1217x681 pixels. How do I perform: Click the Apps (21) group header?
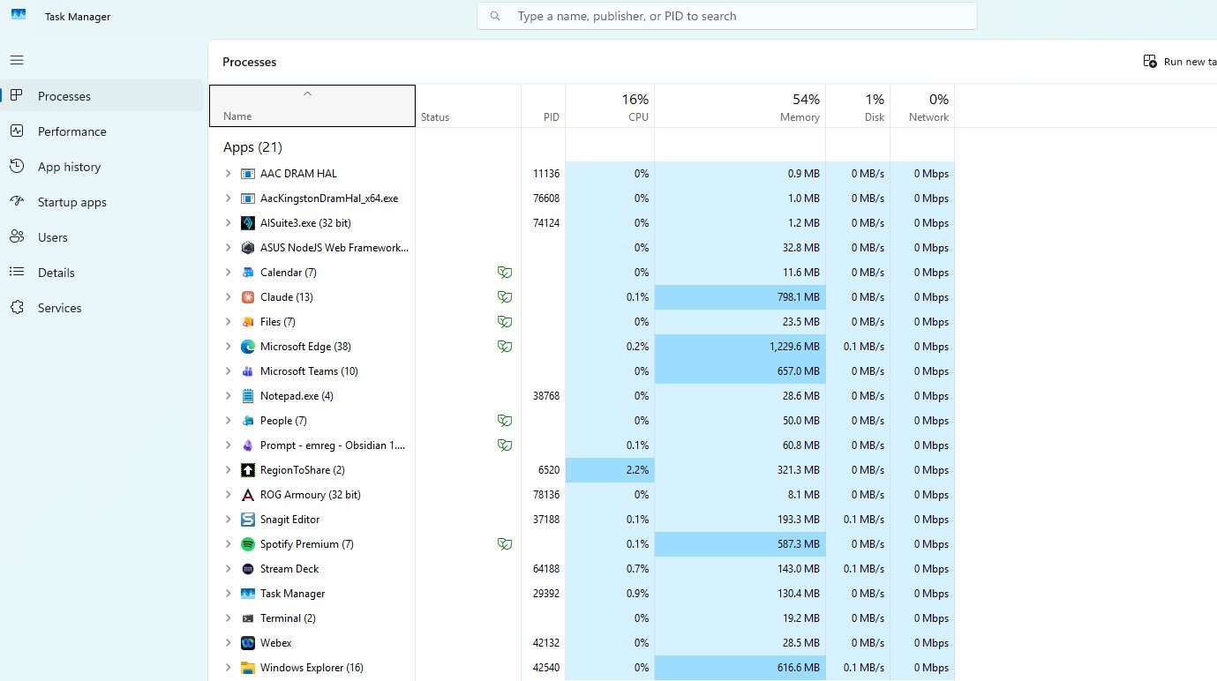252,147
